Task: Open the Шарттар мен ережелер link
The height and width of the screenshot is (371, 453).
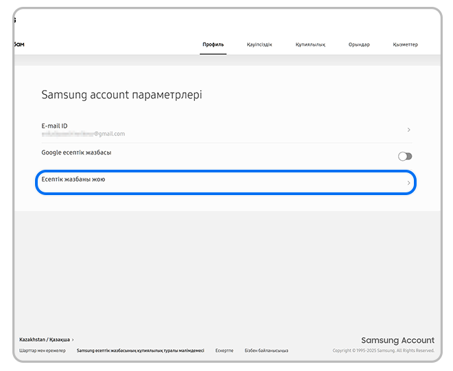Action: (x=43, y=350)
